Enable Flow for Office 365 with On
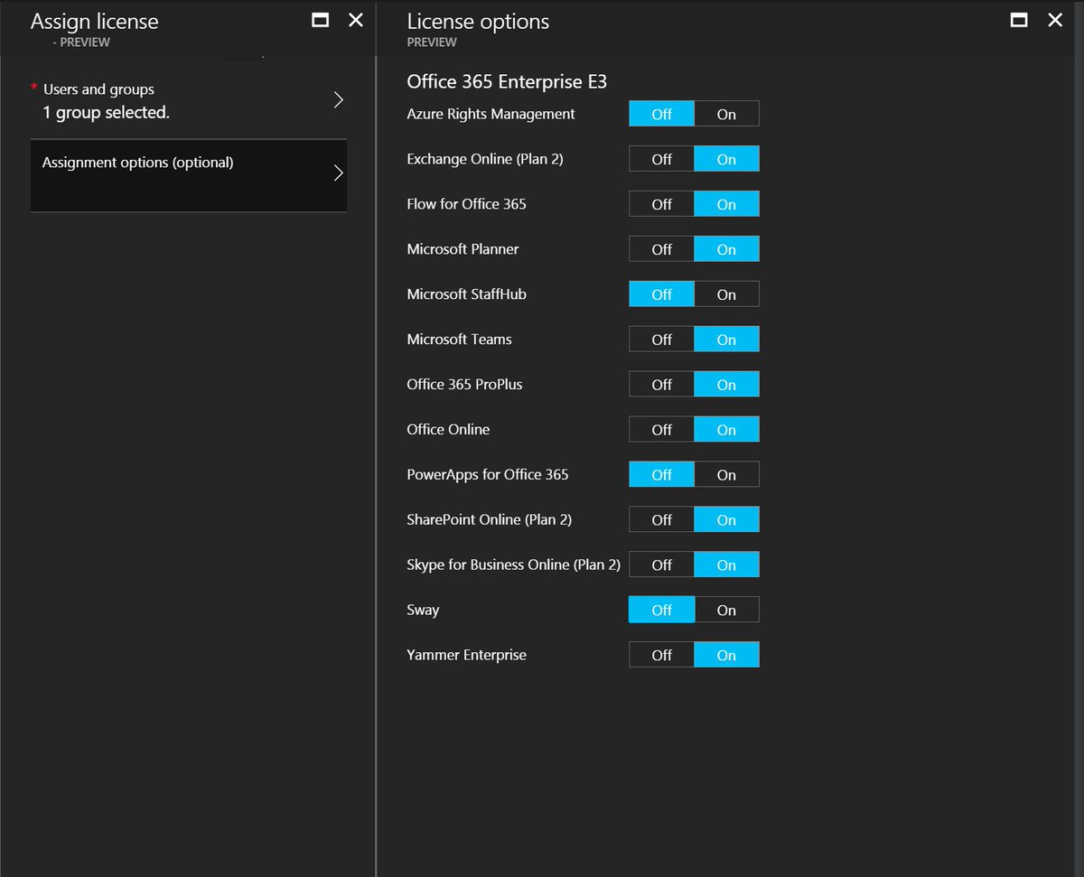 coord(727,204)
